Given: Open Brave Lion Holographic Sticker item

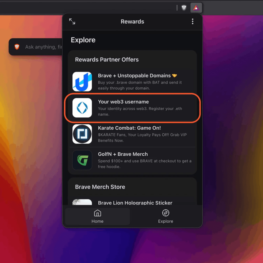Looking at the screenshot, I should point(135,203).
